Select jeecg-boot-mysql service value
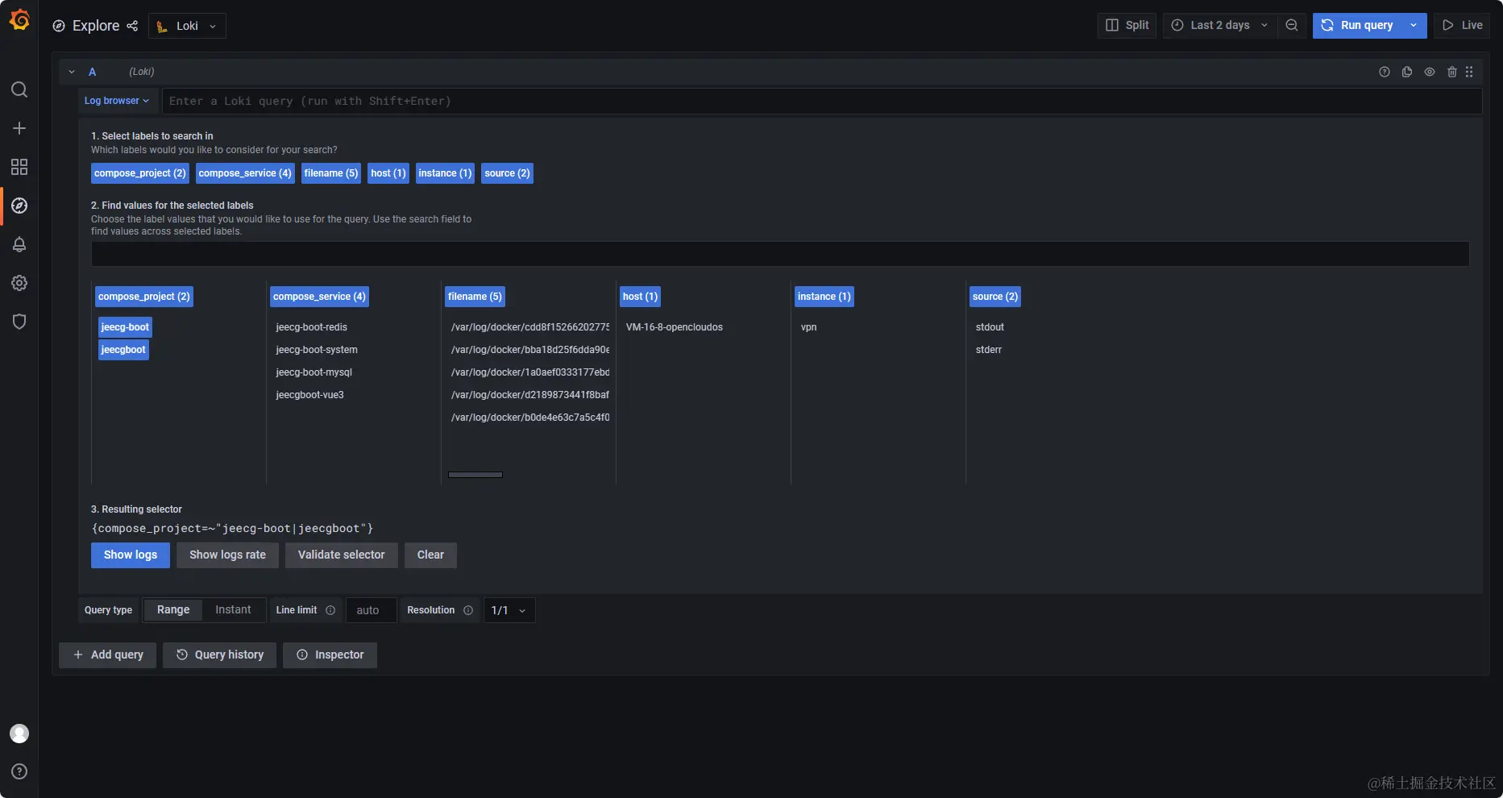 point(314,372)
